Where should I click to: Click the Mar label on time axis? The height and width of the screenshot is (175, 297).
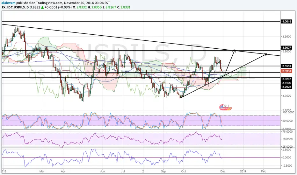[x=42, y=171]
